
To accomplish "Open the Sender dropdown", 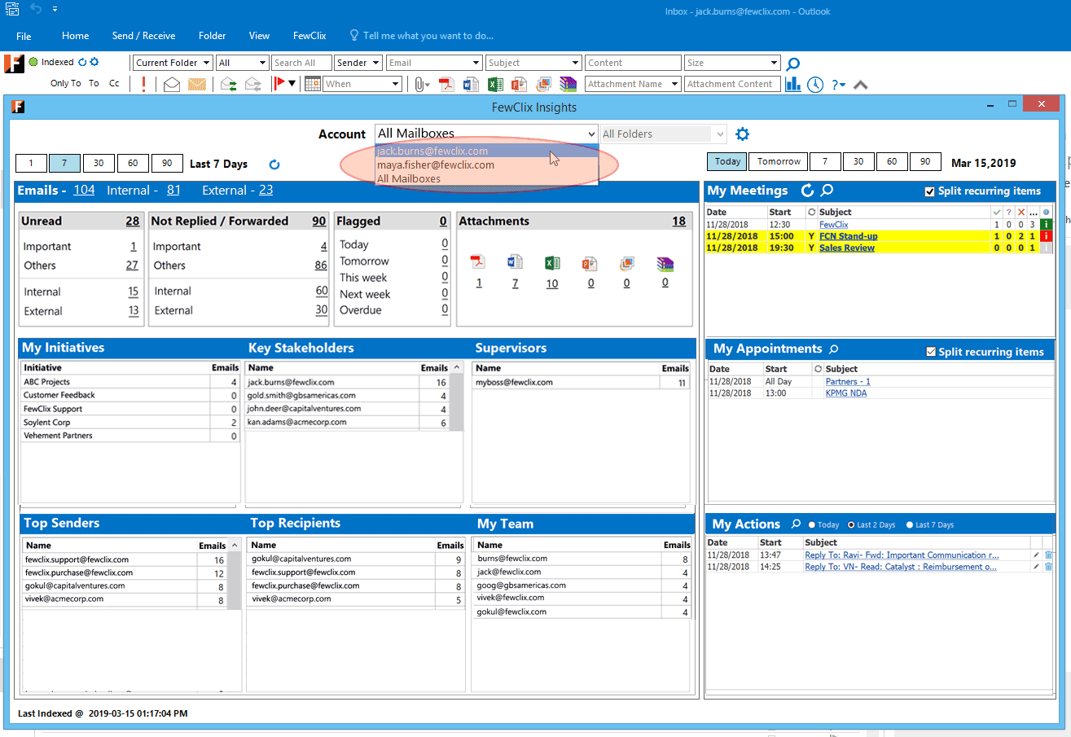I will 358,63.
